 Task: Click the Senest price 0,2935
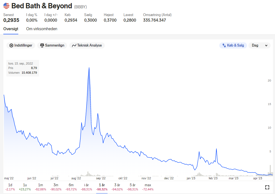(11, 20)
